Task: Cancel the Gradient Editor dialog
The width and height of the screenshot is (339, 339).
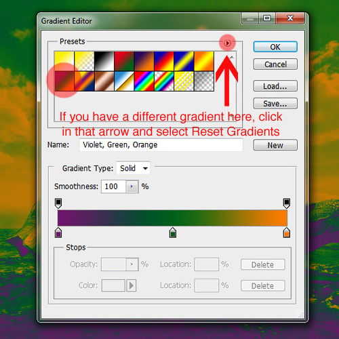Action: point(275,64)
